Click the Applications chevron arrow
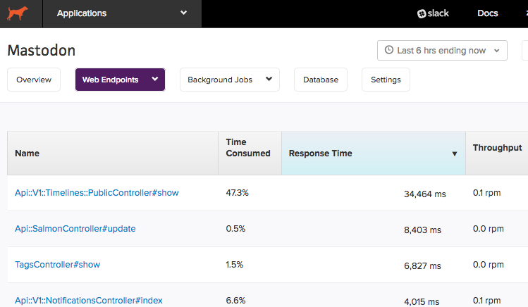528x307 pixels. pyautogui.click(x=183, y=13)
